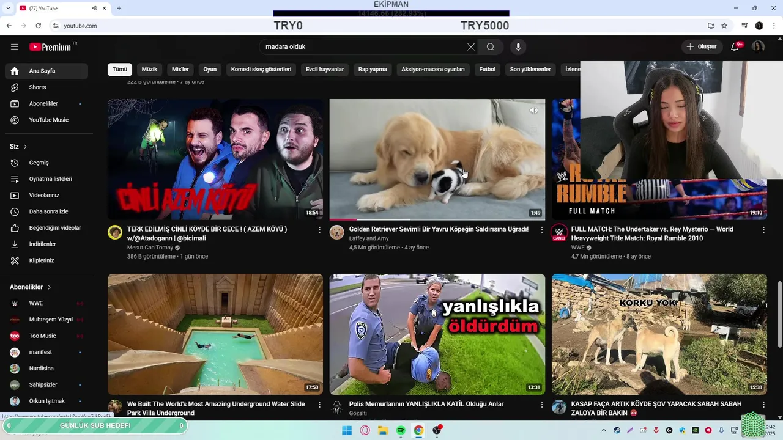Viewport: 783px width, 440px height.
Task: Select the Rap yapma chip
Action: (x=373, y=70)
